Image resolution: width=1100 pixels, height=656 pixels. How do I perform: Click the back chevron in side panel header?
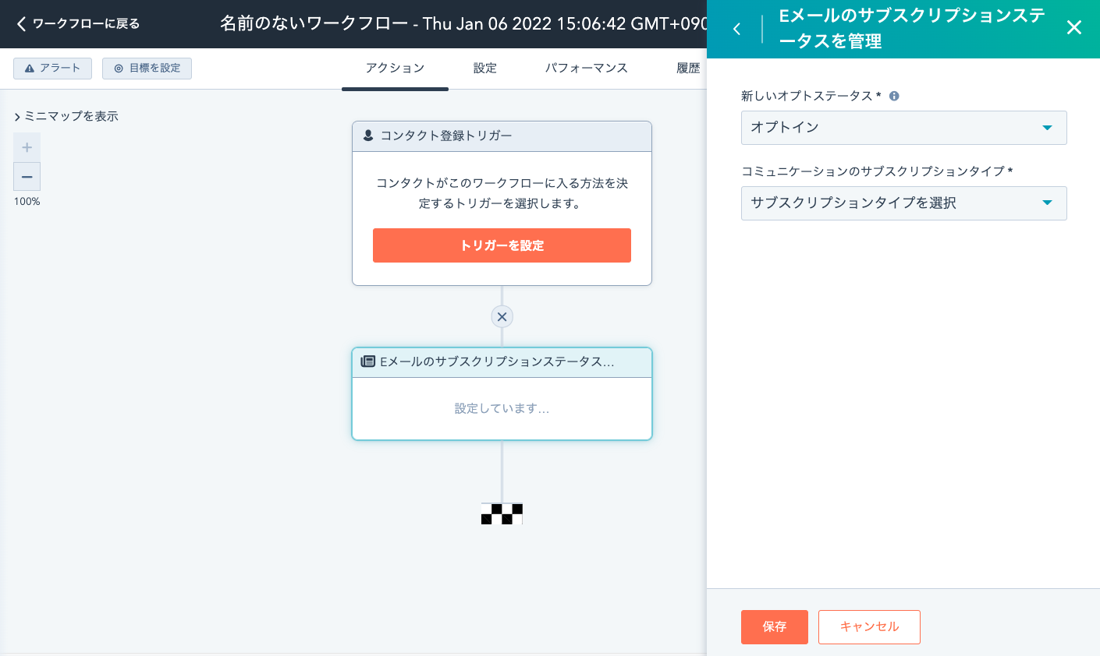[x=736, y=29]
